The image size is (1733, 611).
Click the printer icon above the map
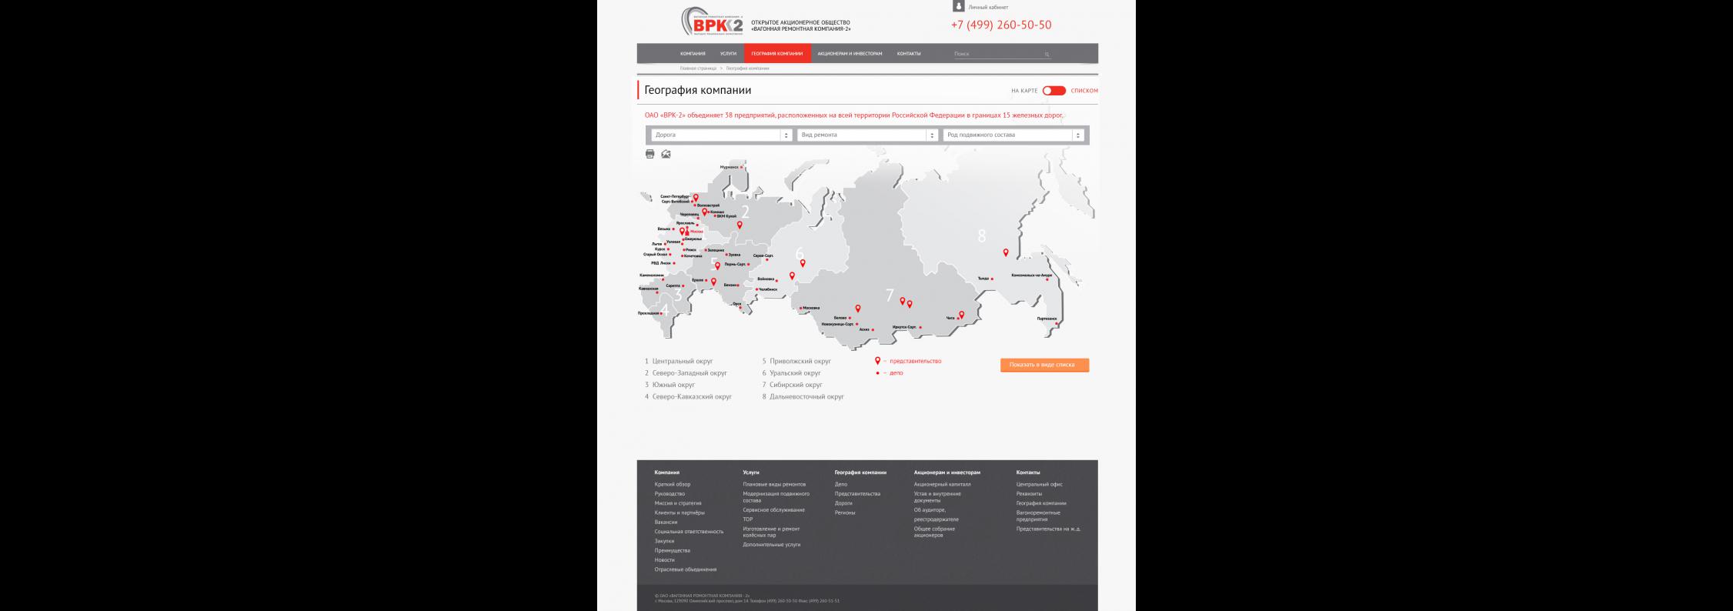[649, 154]
